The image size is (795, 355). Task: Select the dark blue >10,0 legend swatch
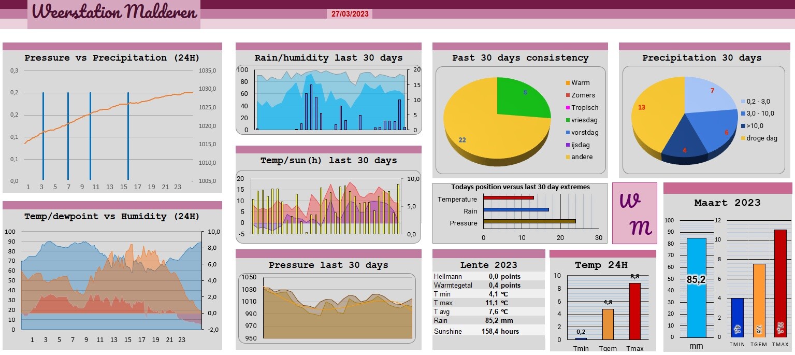pos(743,126)
